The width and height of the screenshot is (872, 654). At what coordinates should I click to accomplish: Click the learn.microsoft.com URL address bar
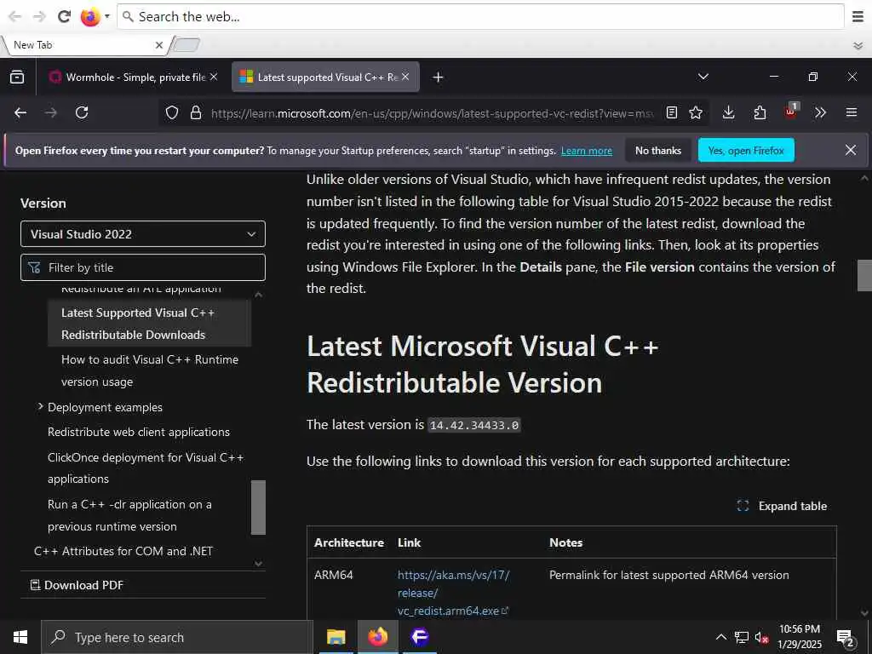[x=433, y=113]
